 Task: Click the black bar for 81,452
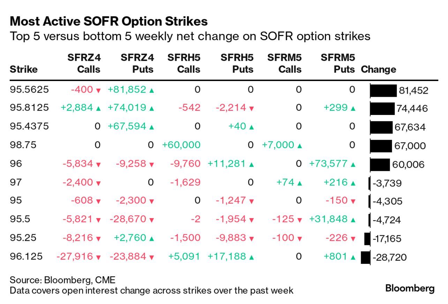[383, 91]
